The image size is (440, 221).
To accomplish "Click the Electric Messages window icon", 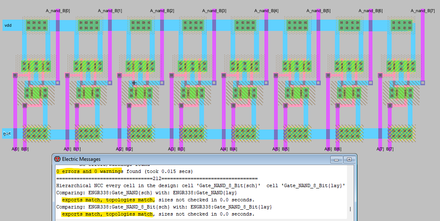I will pyautogui.click(x=57, y=159).
